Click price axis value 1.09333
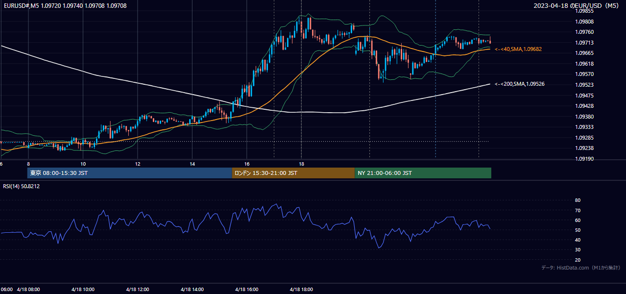 coord(584,127)
